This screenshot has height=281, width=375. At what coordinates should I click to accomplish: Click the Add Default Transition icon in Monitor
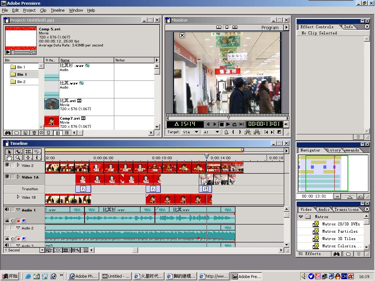[279, 132]
